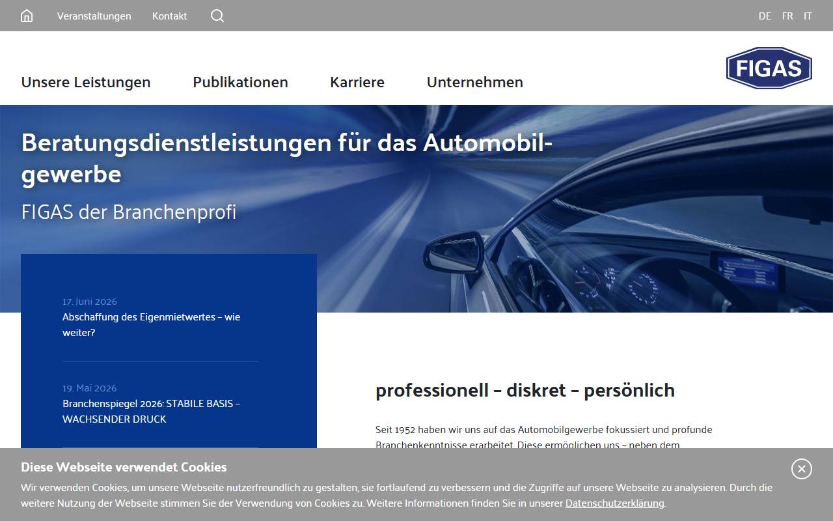Click 'Diese Webseite verwendet Cookies' heading
The width and height of the screenshot is (833, 521).
tap(124, 467)
